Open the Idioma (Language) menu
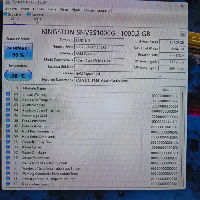This screenshot has width=200, height=200. [x=98, y=10]
